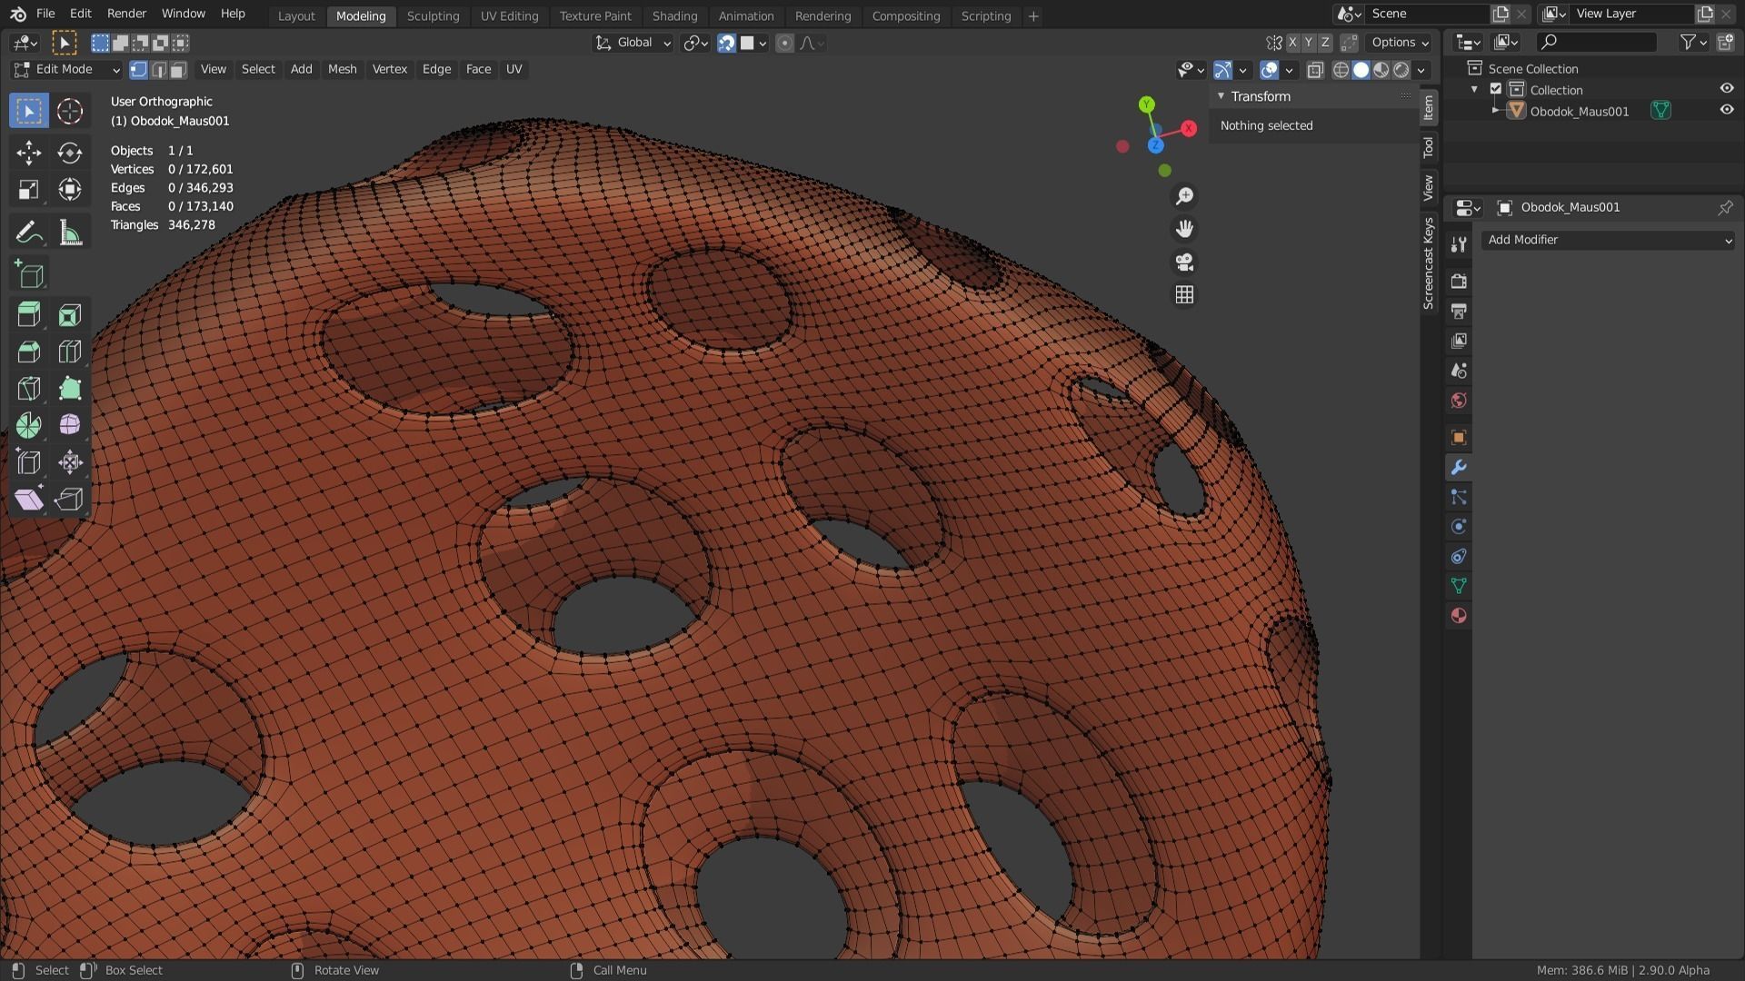Switch orthographic/perspective grid icon

(1184, 295)
